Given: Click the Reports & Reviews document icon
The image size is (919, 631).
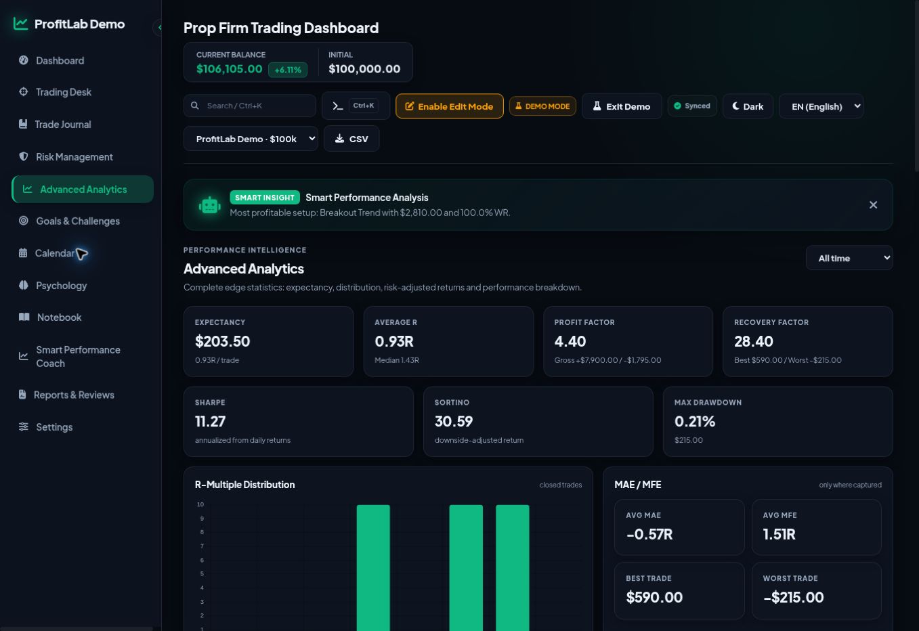Looking at the screenshot, I should coord(22,395).
